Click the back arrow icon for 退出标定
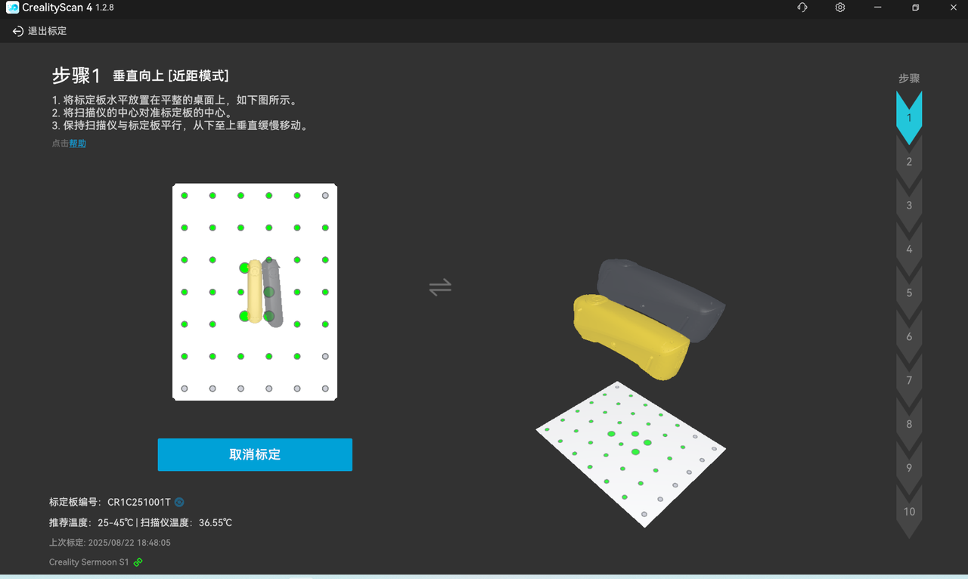Image resolution: width=968 pixels, height=579 pixels. pos(18,32)
